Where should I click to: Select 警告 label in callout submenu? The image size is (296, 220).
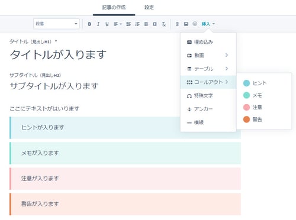(x=258, y=119)
